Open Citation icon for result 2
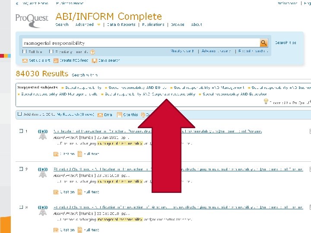311x233 pixels. [56, 192]
